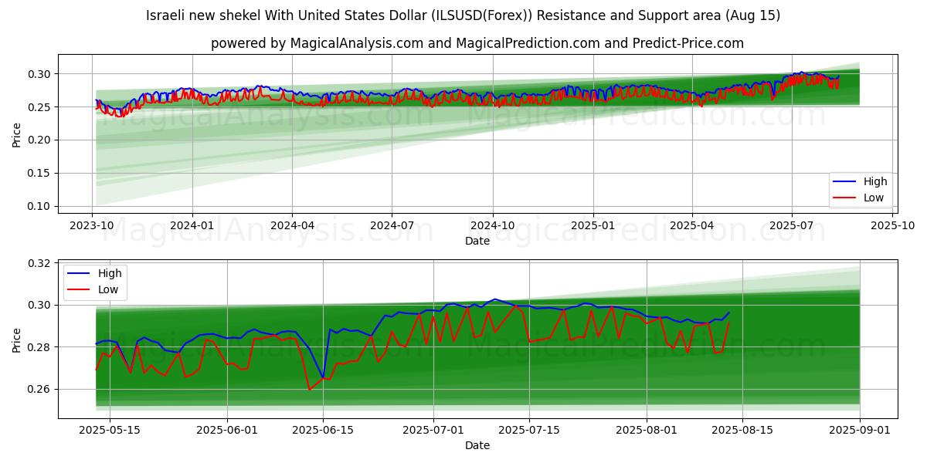The height and width of the screenshot is (463, 927).
Task: Click the '0.26' y-axis label in bottom chart
Action: coord(41,390)
